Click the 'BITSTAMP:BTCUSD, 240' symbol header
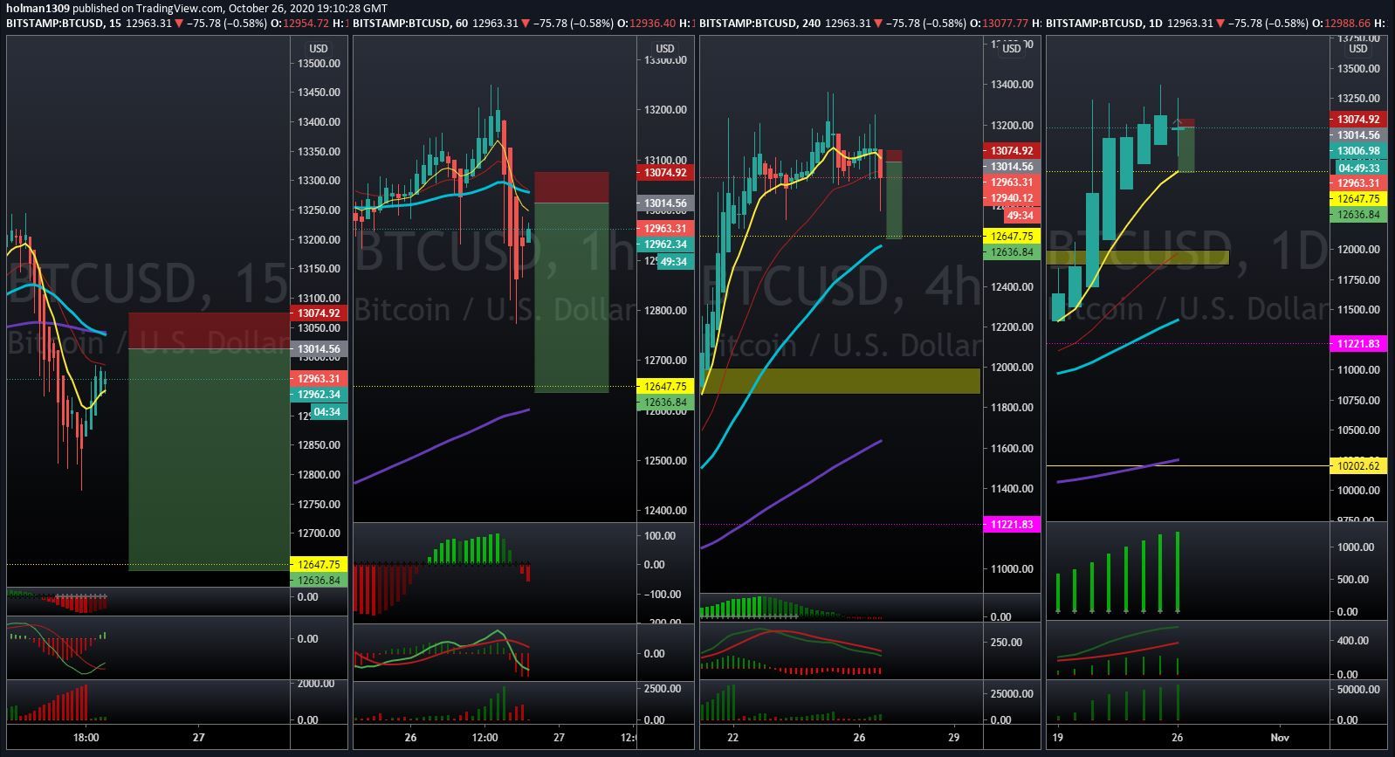 (x=760, y=24)
